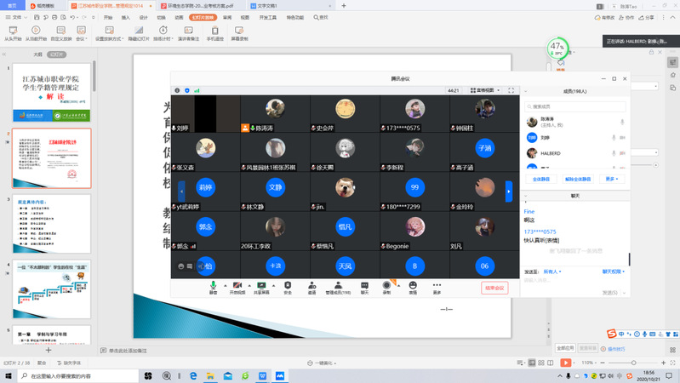
Task: Open the Design ribbon tab
Action: [143, 16]
